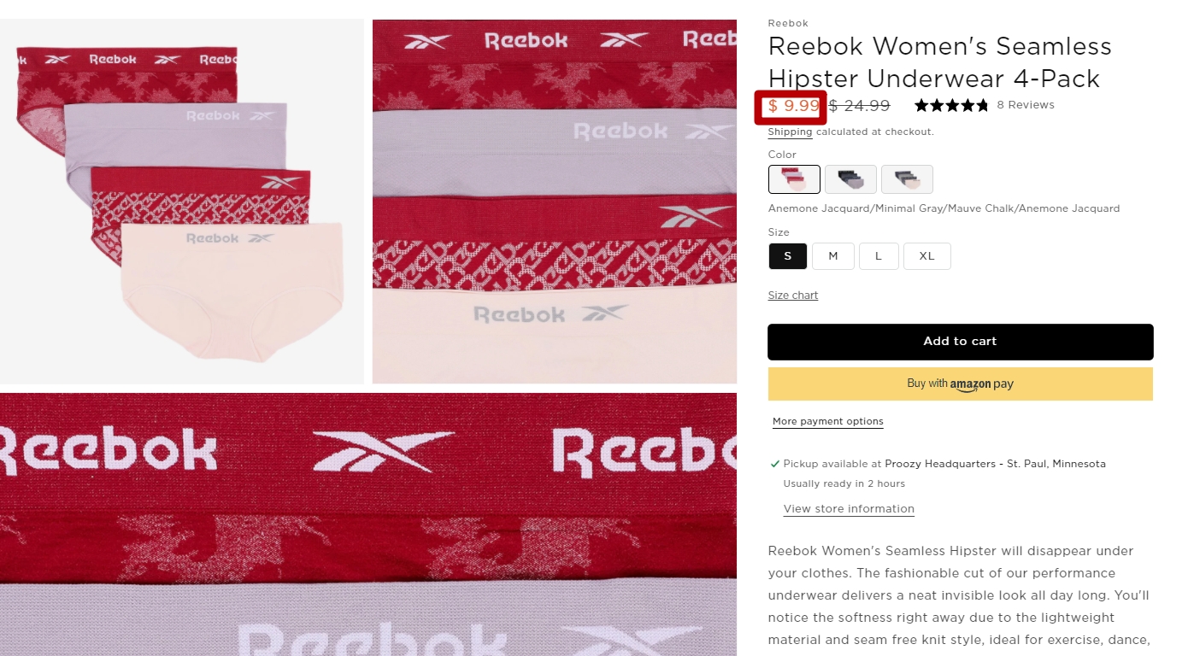Image resolution: width=1194 pixels, height=656 pixels.
Task: Select size S
Action: 788,256
